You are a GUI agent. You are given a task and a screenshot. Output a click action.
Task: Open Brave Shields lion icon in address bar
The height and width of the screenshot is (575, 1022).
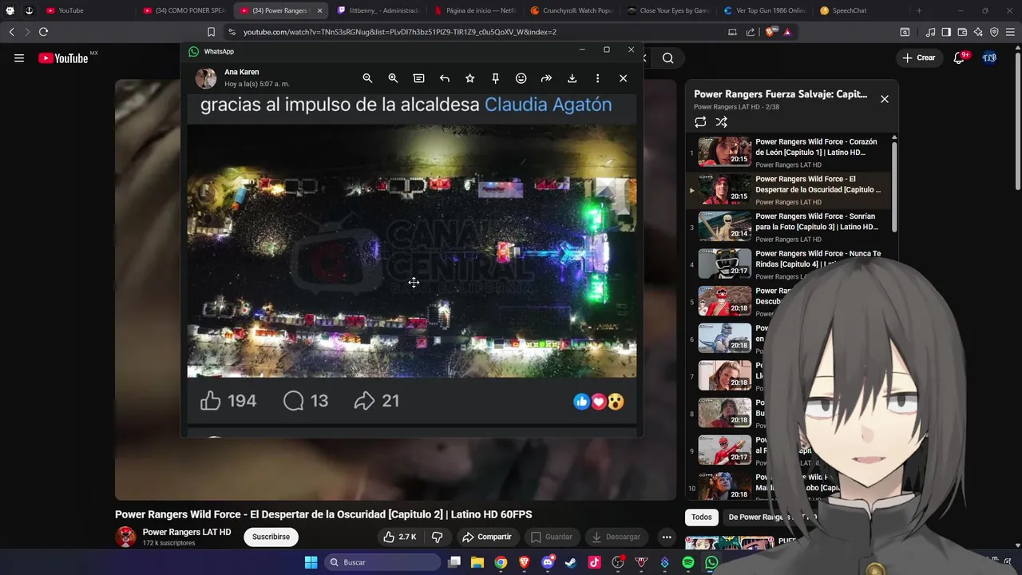pyautogui.click(x=770, y=32)
